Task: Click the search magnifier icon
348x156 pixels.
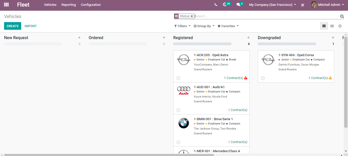Action: point(342,16)
